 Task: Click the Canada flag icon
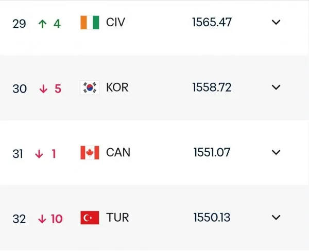click(x=90, y=153)
